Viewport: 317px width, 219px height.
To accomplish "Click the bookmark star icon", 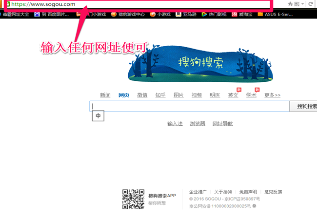I will pyautogui.click(x=291, y=4).
